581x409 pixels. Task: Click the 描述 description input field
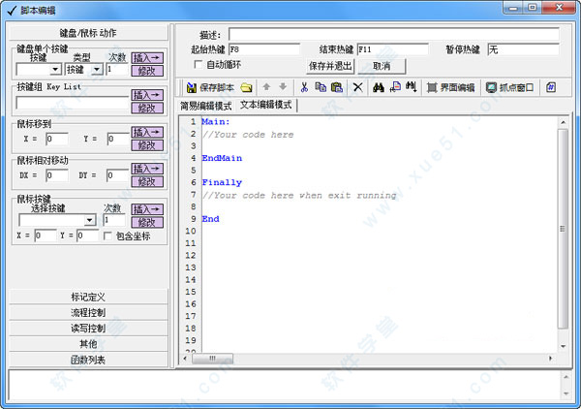[x=393, y=34]
